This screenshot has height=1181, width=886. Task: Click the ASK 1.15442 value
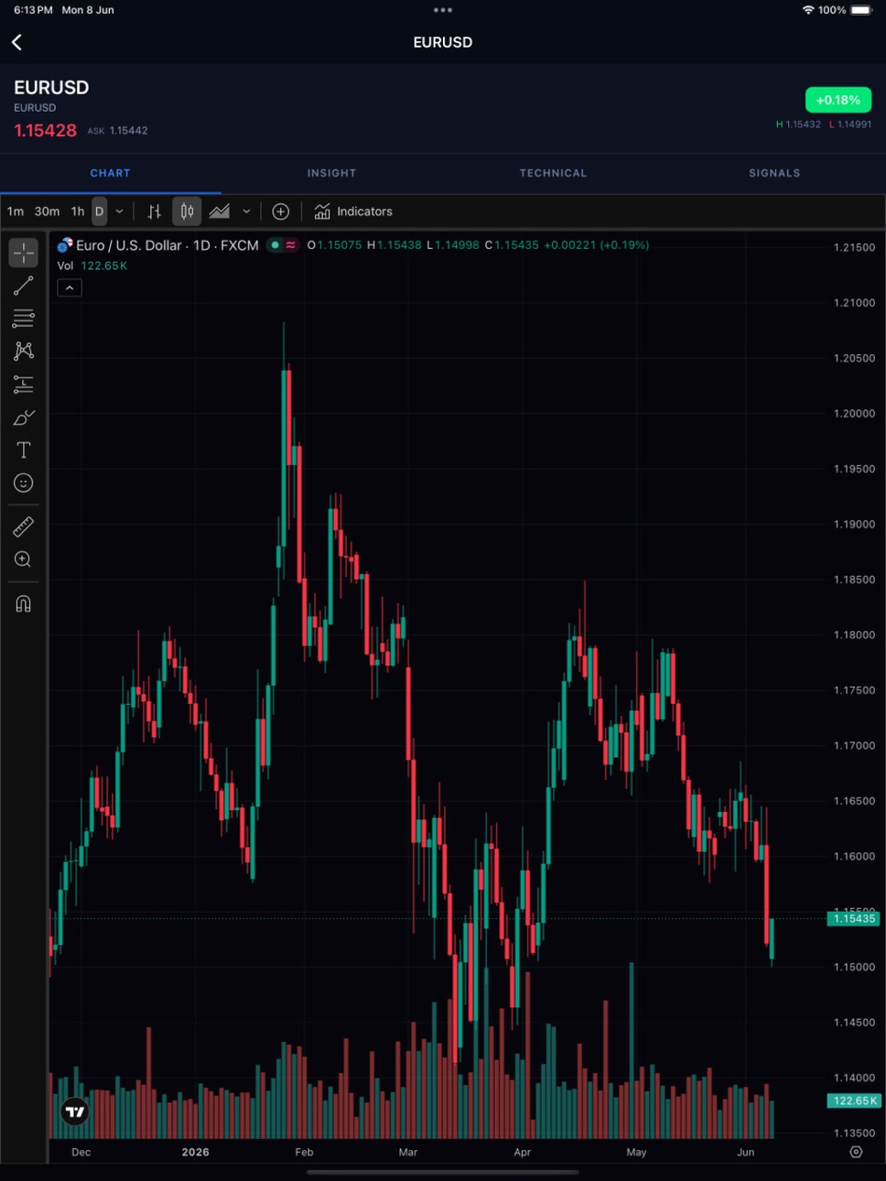click(117, 131)
